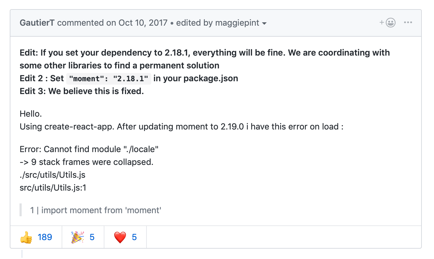Click the 'Oct 10, 2017' timestamp link
434x259 pixels.
143,23
